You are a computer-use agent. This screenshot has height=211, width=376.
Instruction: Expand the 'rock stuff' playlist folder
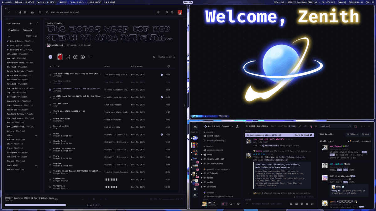tap(36, 165)
